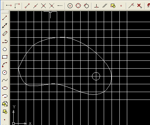Choose the Snap to Node icon in top toolbar

[x=121, y=6]
